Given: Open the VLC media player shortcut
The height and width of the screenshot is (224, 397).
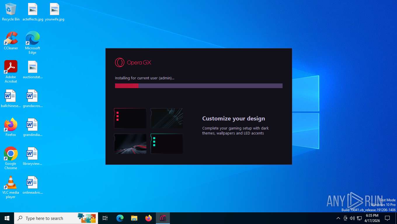Looking at the screenshot, I should click(x=11, y=187).
